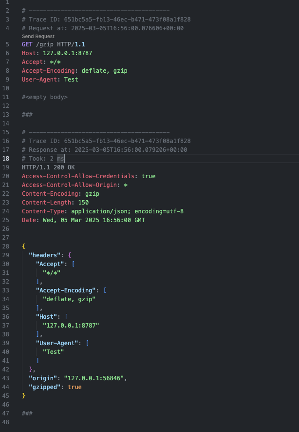The width and height of the screenshot is (299, 432).
Task: Click the Content-Length value 150
Action: [84, 203]
